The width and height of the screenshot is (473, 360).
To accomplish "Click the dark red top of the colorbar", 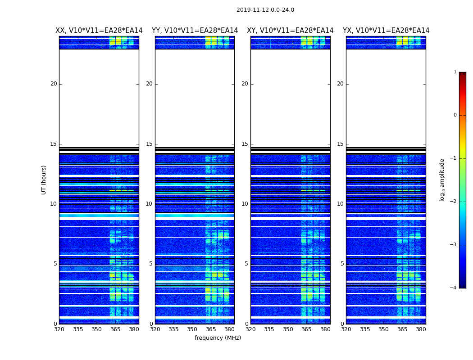I will pyautogui.click(x=462, y=75).
